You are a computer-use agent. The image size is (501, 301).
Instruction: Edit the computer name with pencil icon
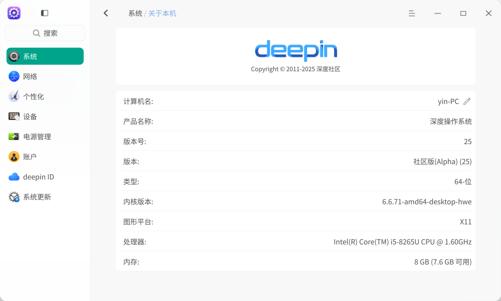(467, 102)
